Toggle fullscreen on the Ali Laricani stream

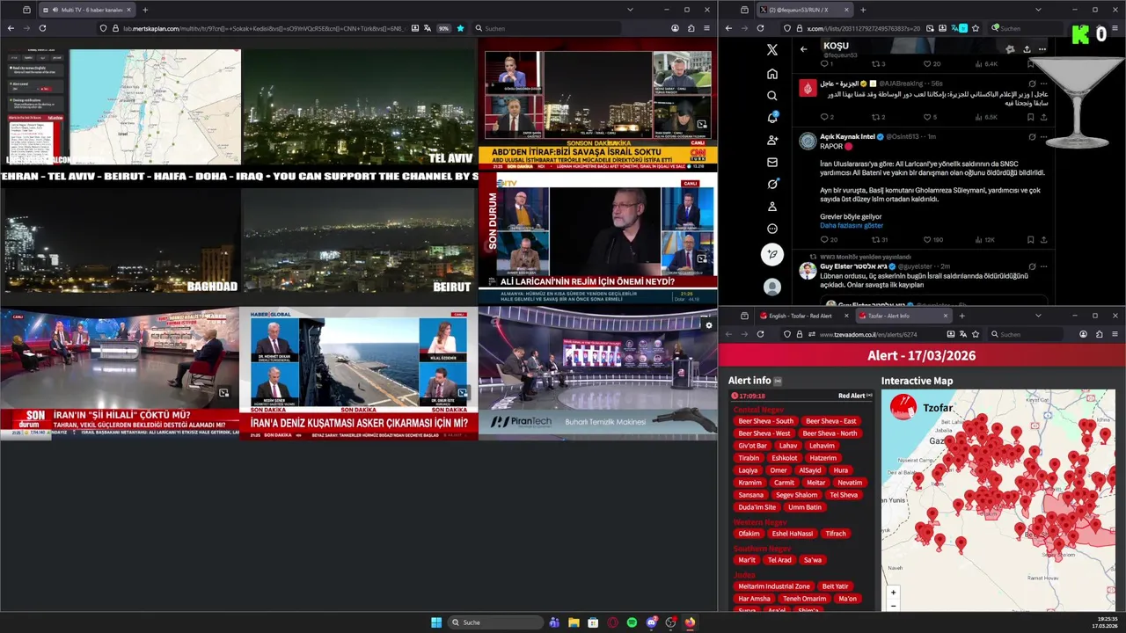coord(701,258)
